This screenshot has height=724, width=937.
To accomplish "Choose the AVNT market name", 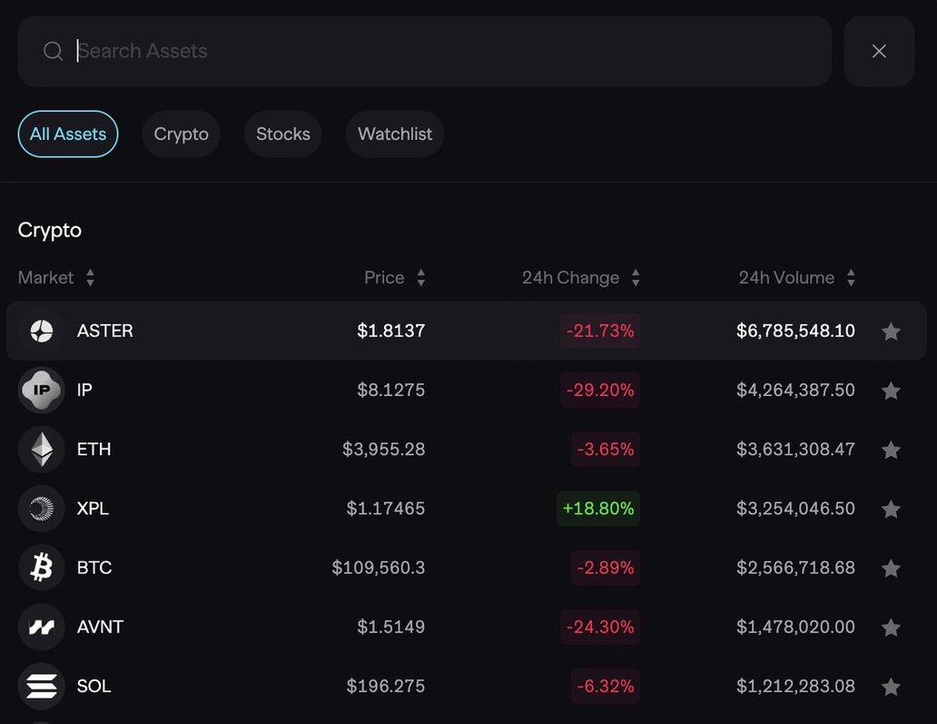I will (101, 627).
